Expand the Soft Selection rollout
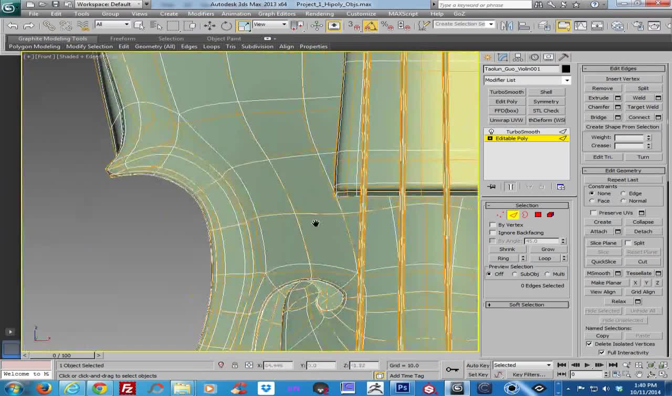The width and height of the screenshot is (672, 396). tap(527, 305)
